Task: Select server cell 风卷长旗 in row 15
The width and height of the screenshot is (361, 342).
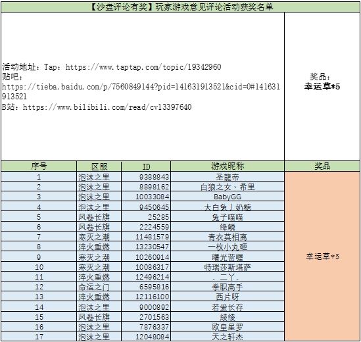Action: coord(99,317)
